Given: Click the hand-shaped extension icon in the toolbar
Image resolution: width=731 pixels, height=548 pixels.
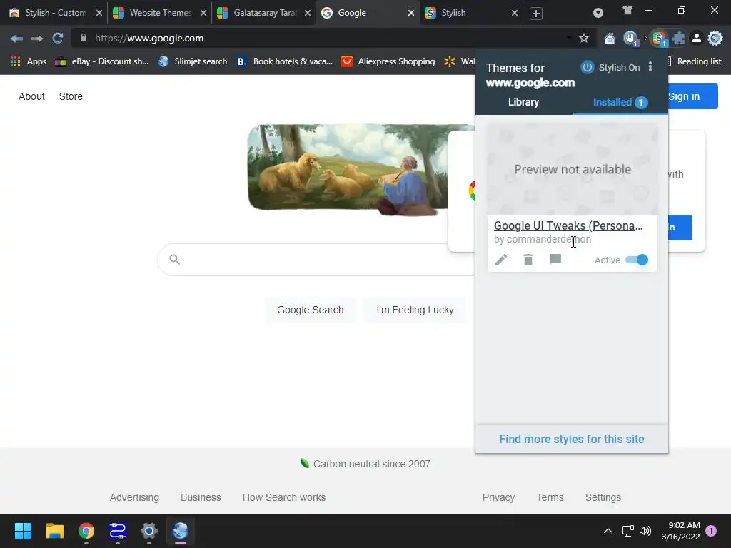Looking at the screenshot, I should [x=630, y=39].
